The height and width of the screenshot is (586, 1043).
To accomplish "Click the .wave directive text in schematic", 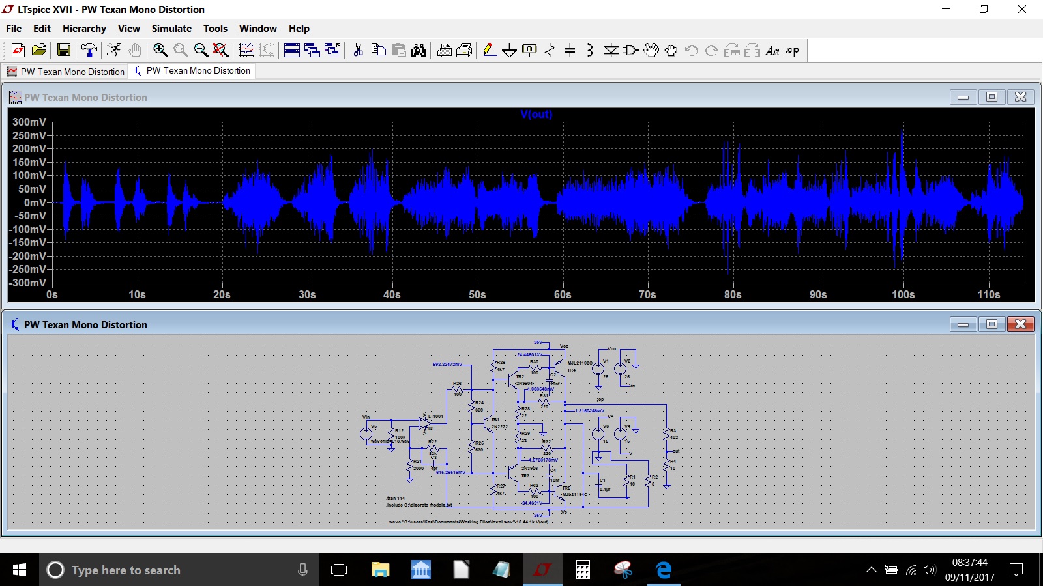I will 468,522.
